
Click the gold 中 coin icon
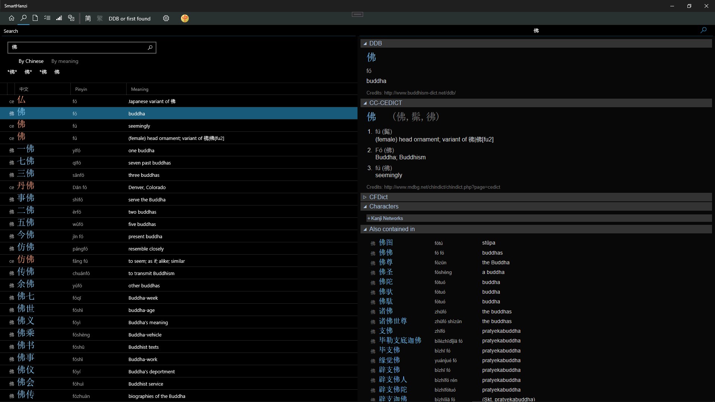tap(185, 19)
